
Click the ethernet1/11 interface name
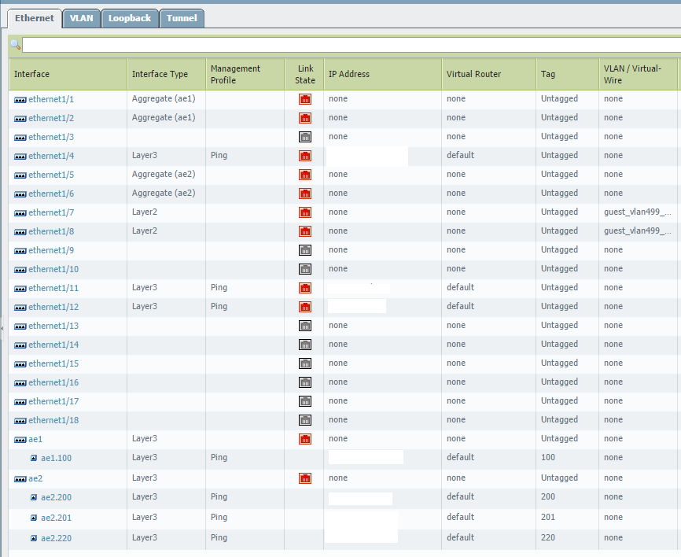point(53,288)
